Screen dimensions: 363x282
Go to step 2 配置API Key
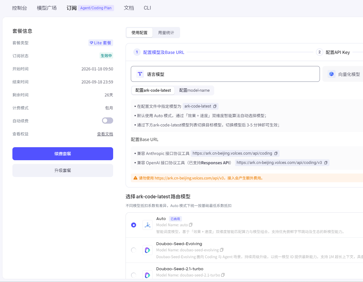coord(333,52)
